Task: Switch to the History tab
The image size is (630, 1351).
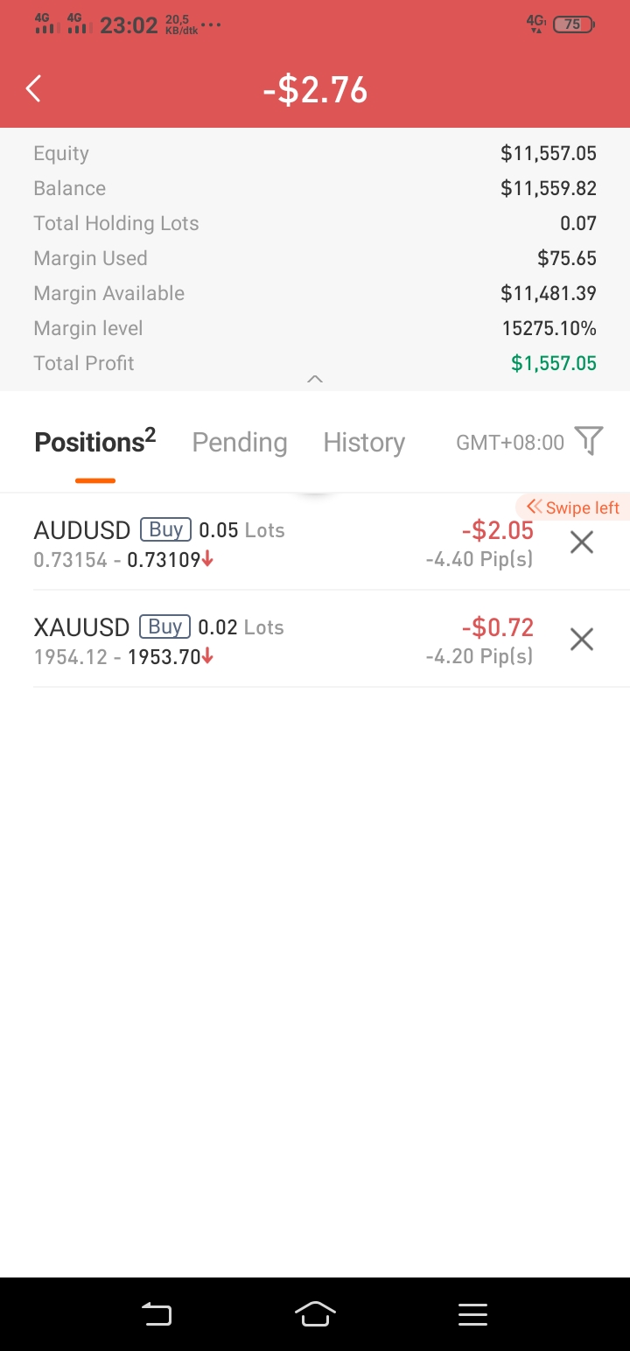Action: tap(364, 442)
